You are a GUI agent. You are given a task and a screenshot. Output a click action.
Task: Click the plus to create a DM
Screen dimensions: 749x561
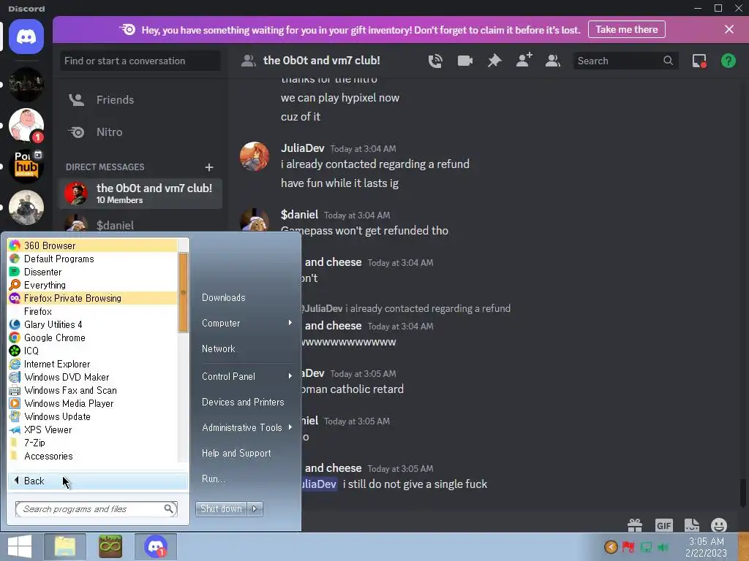[208, 167]
